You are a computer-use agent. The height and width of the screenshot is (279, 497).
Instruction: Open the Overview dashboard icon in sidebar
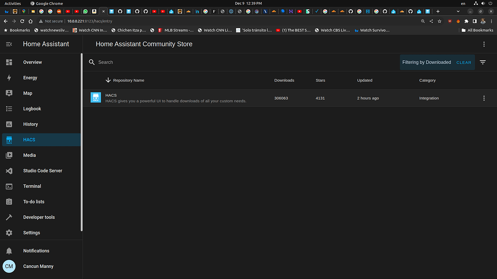pos(9,62)
